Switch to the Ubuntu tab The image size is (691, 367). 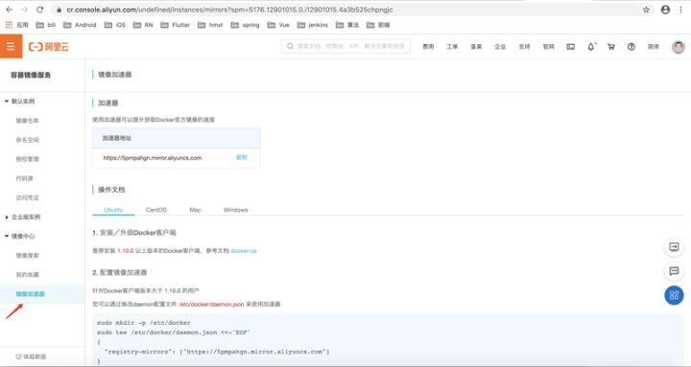click(x=113, y=210)
